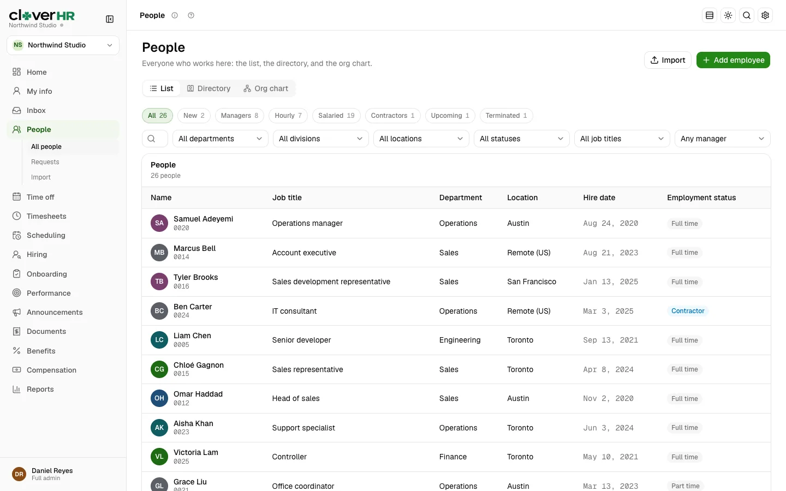The width and height of the screenshot is (786, 491).
Task: Go to Home in the sidebar
Action: (63, 72)
